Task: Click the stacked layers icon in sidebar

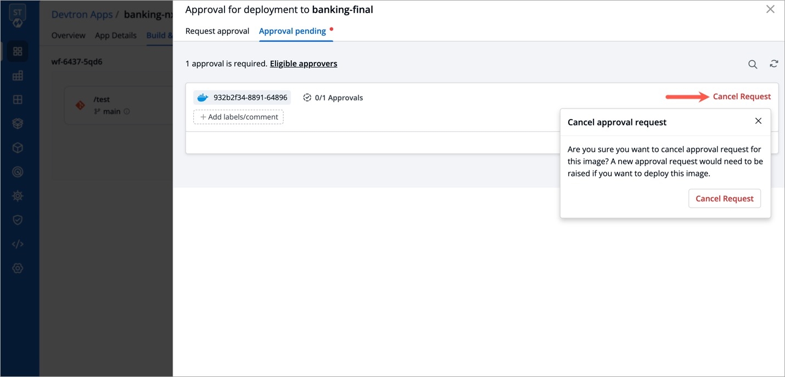Action: pyautogui.click(x=18, y=124)
